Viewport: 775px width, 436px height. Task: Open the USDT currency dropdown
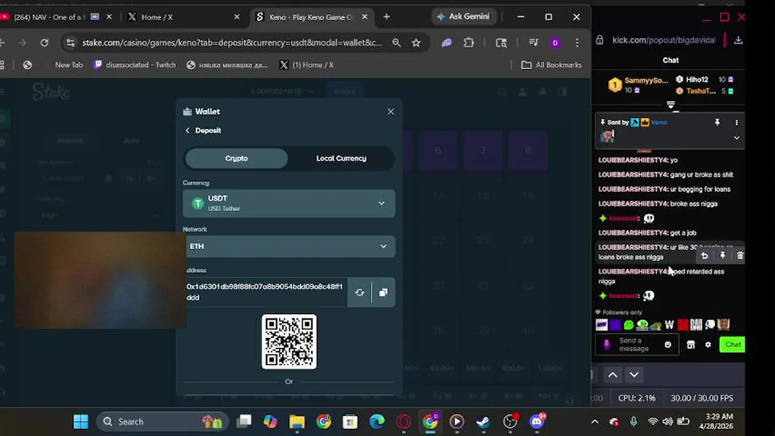(289, 203)
